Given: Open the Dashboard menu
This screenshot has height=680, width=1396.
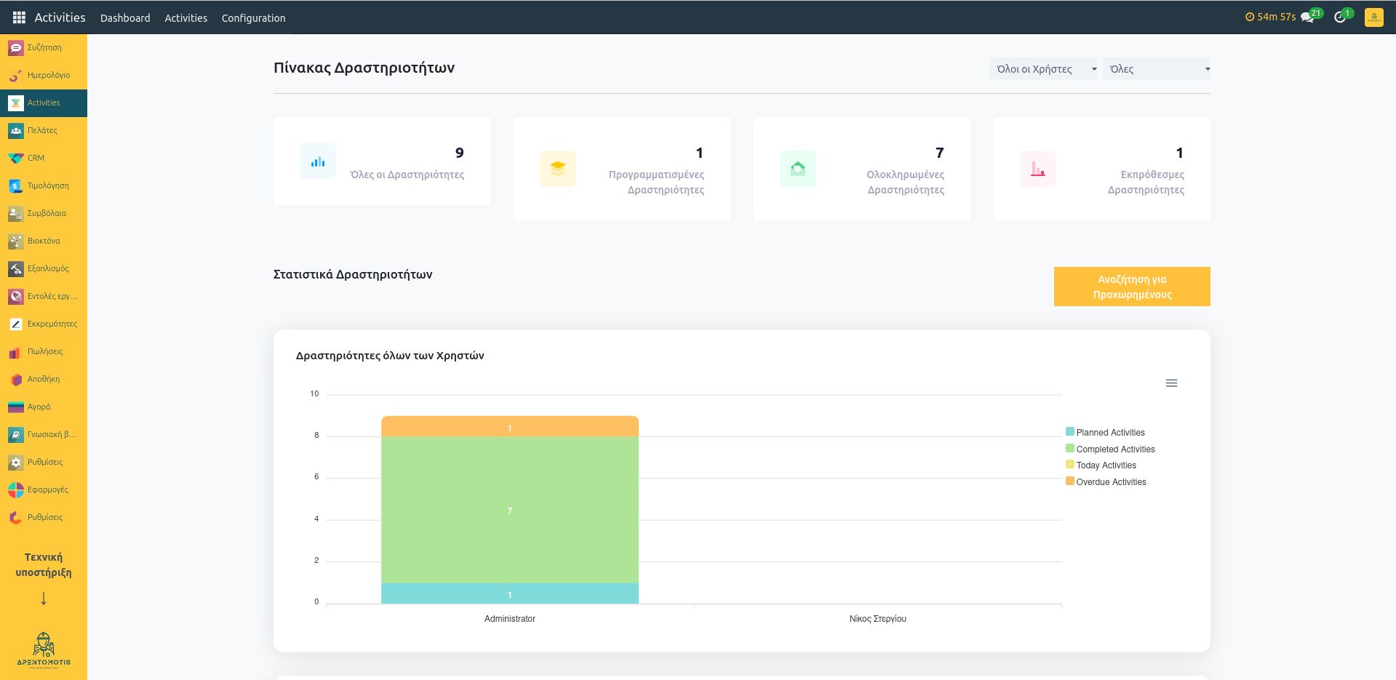Looking at the screenshot, I should tap(125, 17).
